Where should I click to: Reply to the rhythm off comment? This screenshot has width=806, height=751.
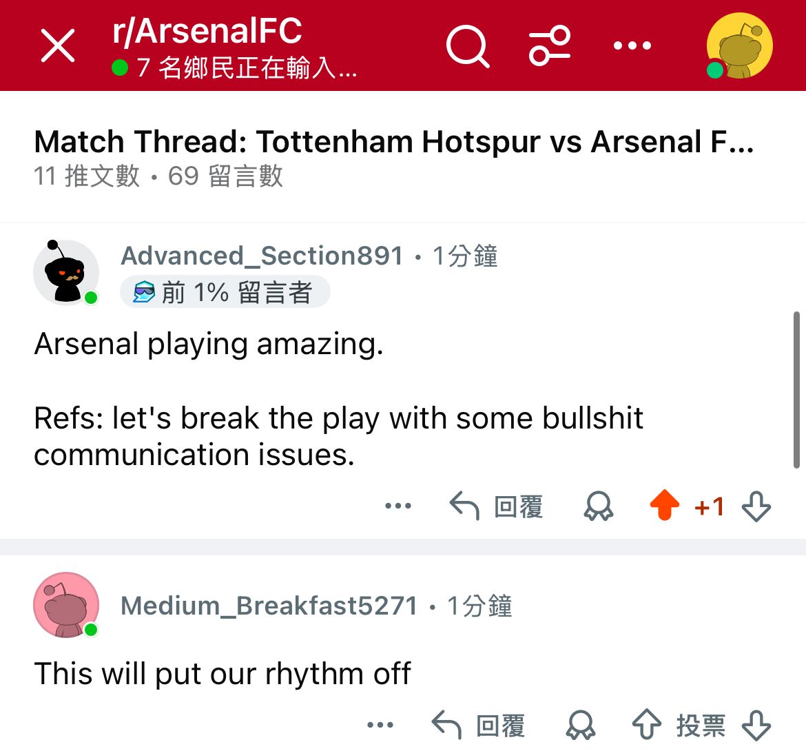coord(478,726)
